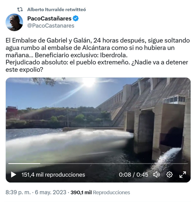This screenshot has width=195, height=202.
Task: Click the dam video frame
Action: [98, 130]
